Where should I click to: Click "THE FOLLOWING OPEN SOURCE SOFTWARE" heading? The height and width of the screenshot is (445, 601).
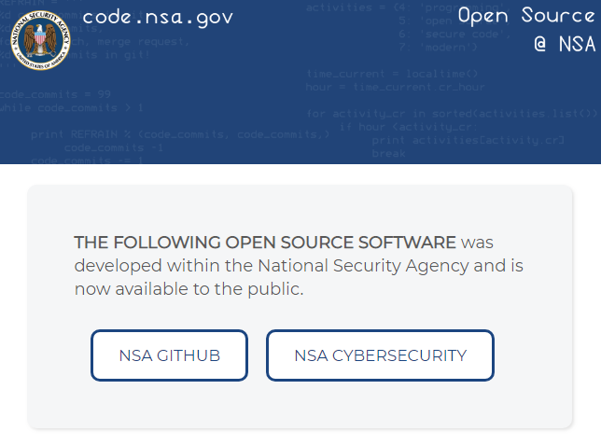(x=265, y=243)
